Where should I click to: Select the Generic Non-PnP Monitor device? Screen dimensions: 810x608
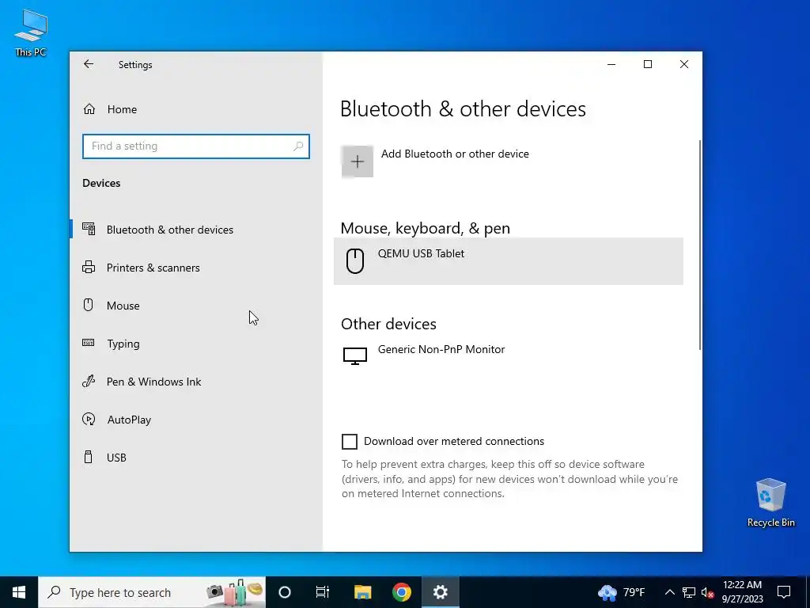click(x=509, y=355)
